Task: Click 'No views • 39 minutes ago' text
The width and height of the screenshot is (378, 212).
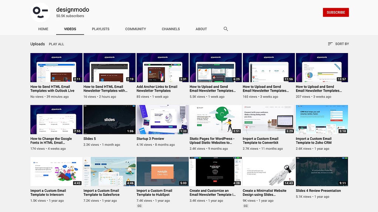Action: (x=49, y=97)
